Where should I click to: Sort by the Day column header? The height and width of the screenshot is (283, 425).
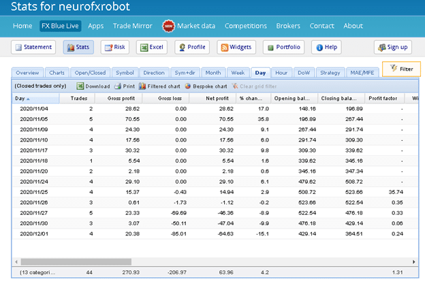pyautogui.click(x=35, y=99)
